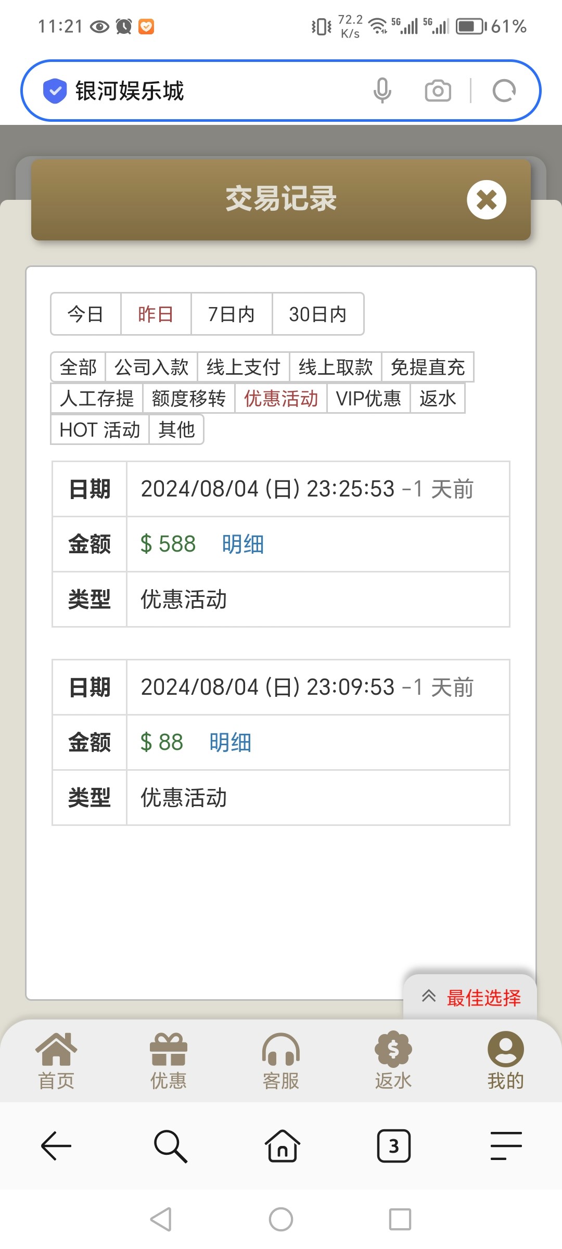This screenshot has height=1249, width=562.
Task: Switch to 线上支付 transaction type
Action: (243, 367)
